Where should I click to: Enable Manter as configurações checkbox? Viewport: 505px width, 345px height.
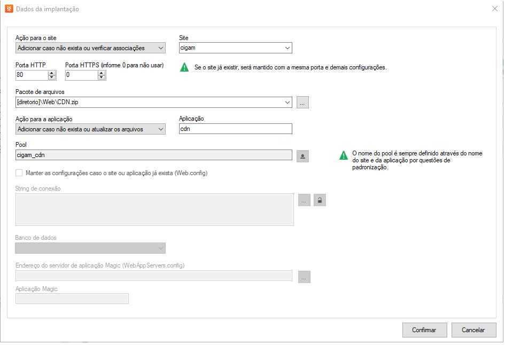[x=19, y=173]
